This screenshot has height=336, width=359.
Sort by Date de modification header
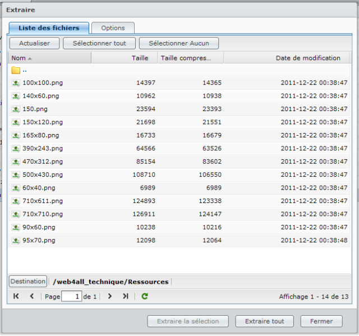(307, 58)
